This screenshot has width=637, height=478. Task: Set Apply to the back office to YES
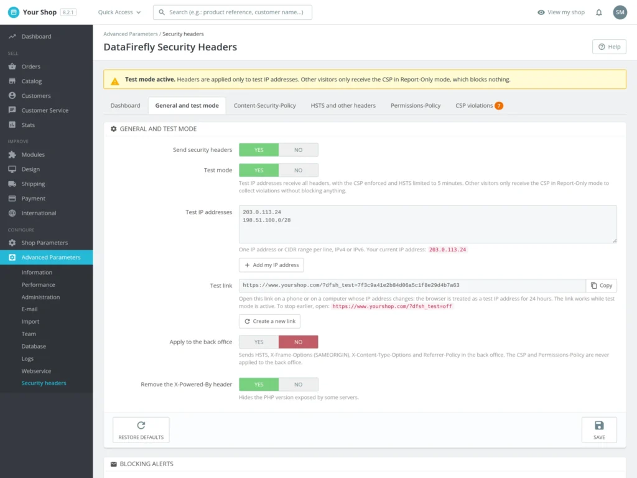tap(259, 342)
